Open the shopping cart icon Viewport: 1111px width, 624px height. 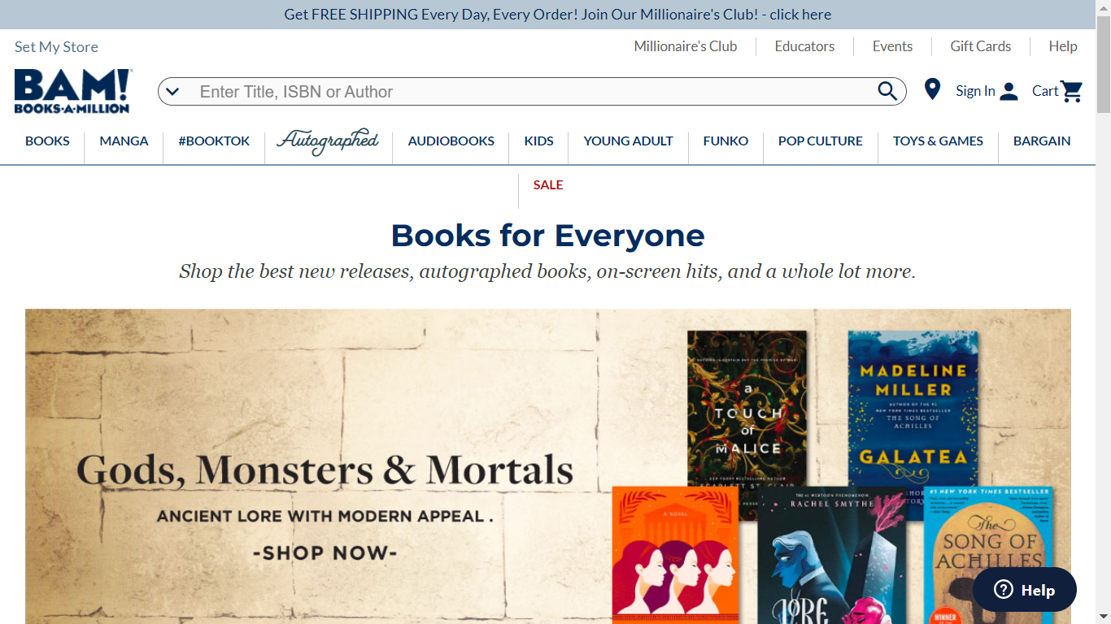click(x=1072, y=91)
